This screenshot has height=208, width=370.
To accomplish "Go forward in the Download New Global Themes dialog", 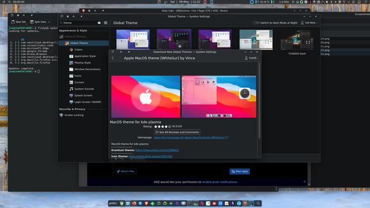I will [120, 58].
